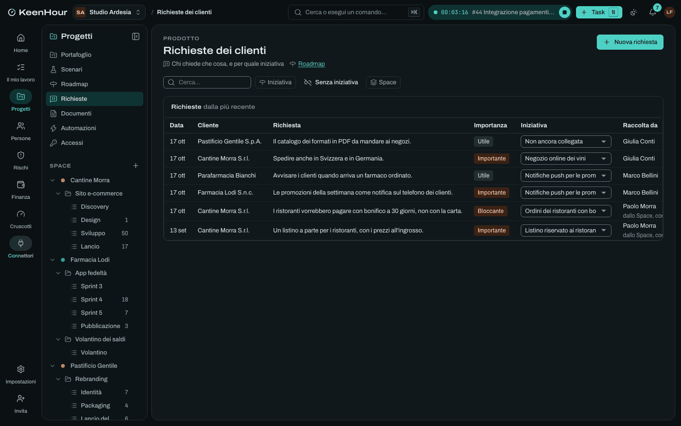Open Impostazioni gear settings
The width and height of the screenshot is (681, 426).
21,374
